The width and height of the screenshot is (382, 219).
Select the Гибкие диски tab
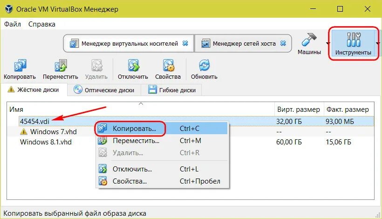(x=171, y=90)
